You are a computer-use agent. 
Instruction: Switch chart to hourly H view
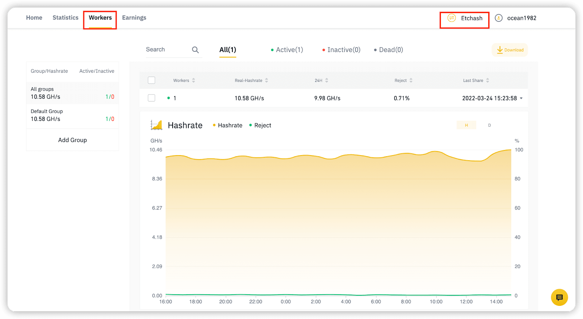coord(466,125)
